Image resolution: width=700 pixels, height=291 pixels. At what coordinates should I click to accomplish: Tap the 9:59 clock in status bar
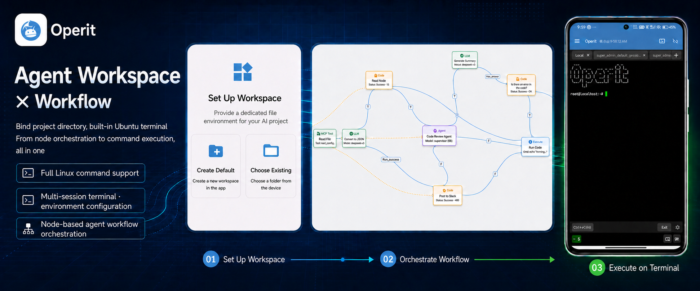point(581,27)
